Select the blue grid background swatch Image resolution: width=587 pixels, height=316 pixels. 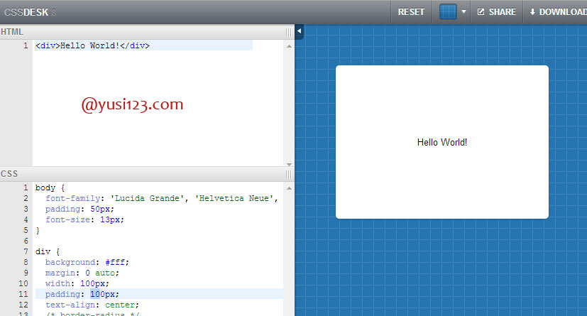coord(448,12)
